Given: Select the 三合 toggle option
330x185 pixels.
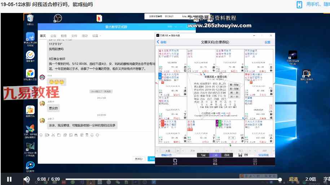Looking at the screenshot, I should tap(215, 155).
